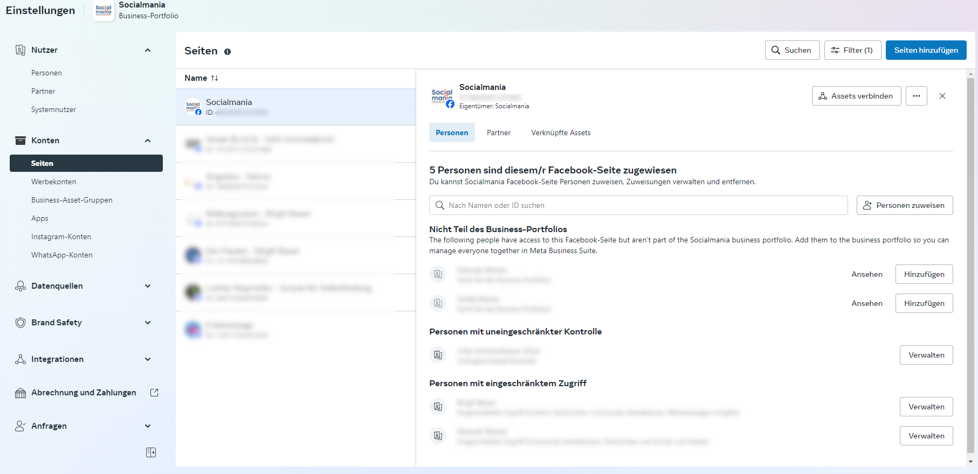
Task: Collapse the Nutzer section
Action: (x=148, y=50)
